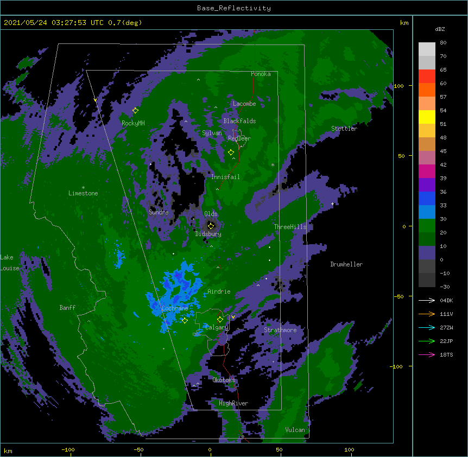Click the orange 111V arrow in legend
The width and height of the screenshot is (468, 457).
427,314
